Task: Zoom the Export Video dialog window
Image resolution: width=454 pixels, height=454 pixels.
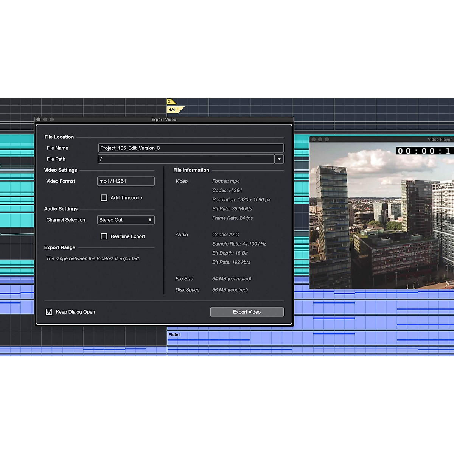Action: coord(52,120)
